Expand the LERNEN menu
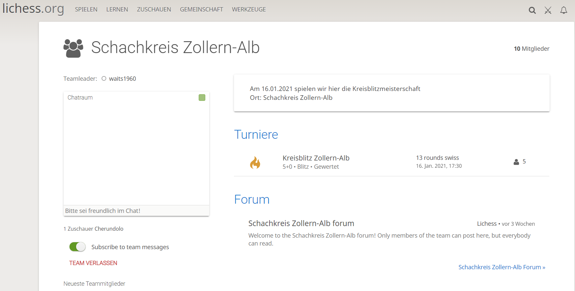Screen dimensions: 575x291 [x=117, y=10]
